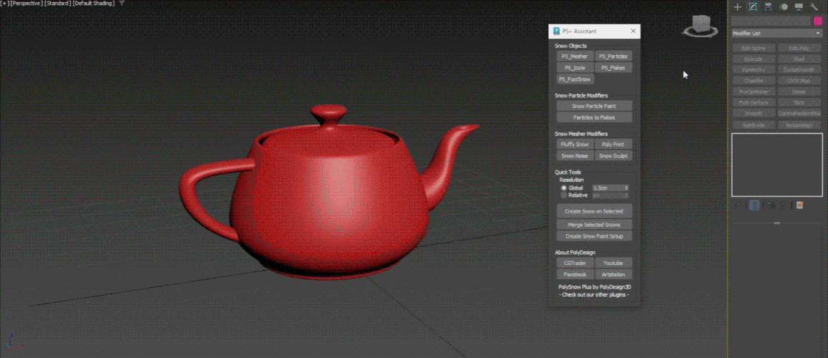Click the Shell modifier button

(x=799, y=59)
